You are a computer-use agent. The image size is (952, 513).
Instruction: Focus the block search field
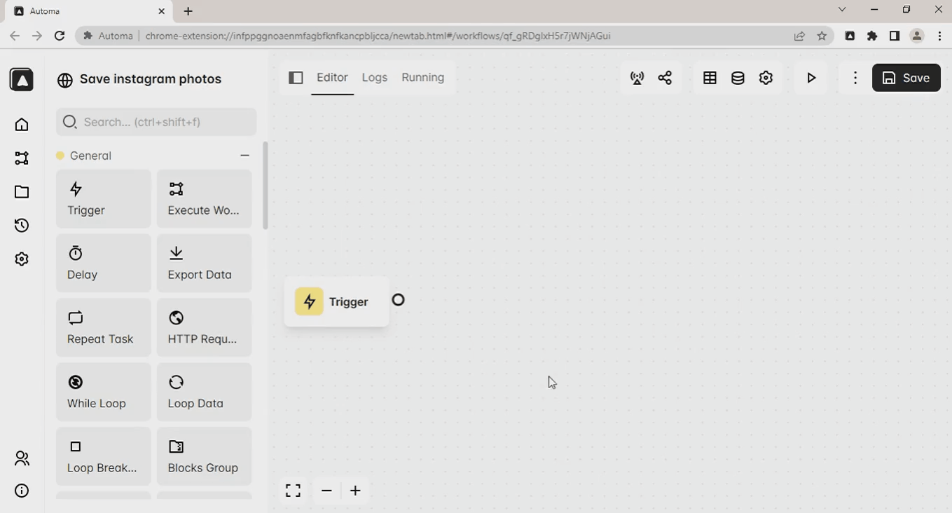[x=156, y=122]
